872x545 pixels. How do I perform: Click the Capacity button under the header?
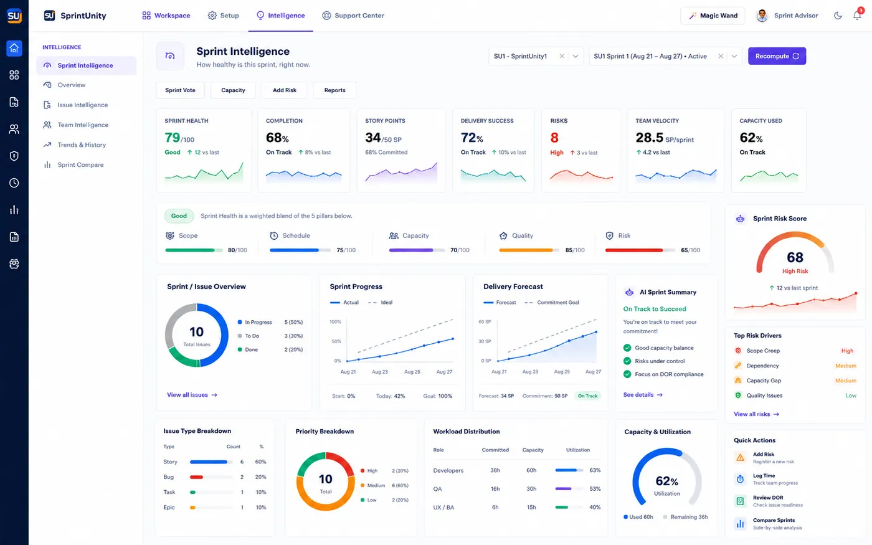point(233,90)
